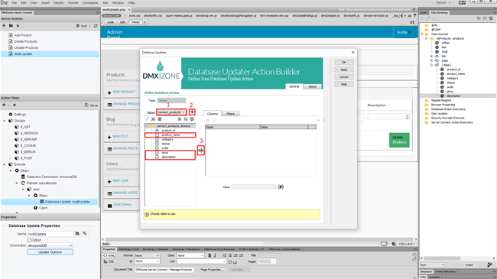Open the dynamic value lightning picker

click(281, 187)
